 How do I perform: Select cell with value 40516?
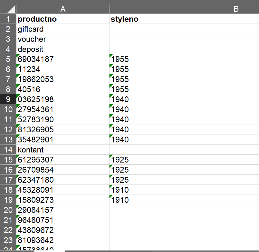63,89
